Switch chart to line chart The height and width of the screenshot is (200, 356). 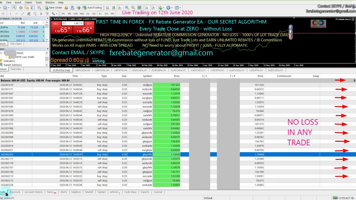coord(120,7)
